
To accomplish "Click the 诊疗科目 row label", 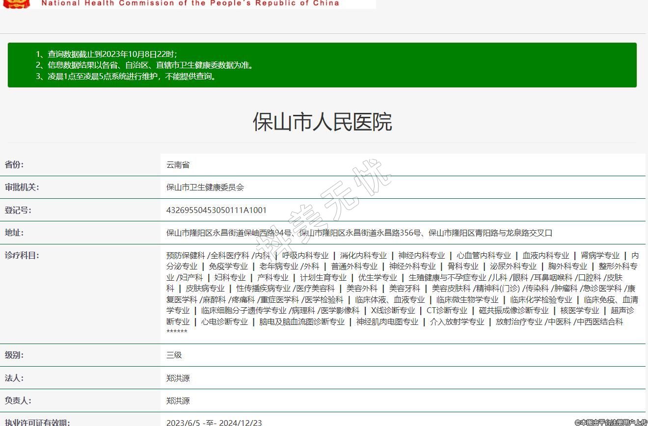I will [x=22, y=255].
